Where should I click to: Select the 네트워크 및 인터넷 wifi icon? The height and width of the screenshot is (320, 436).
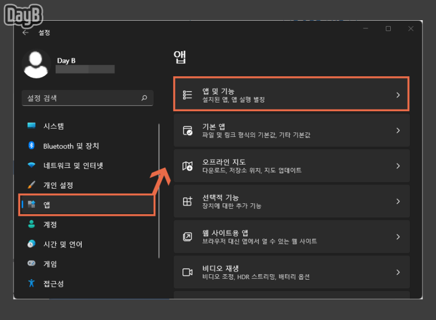coord(32,165)
